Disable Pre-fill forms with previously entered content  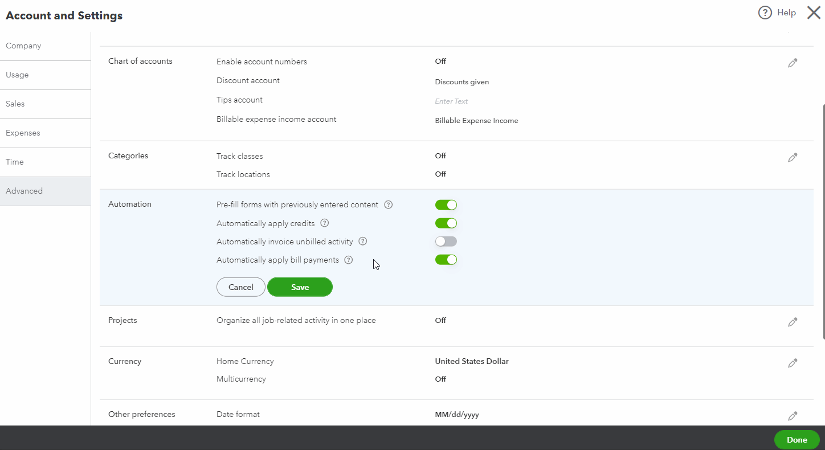click(446, 205)
